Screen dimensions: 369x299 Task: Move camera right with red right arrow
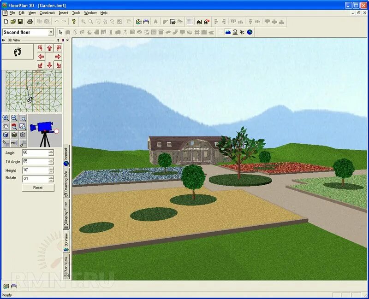[x=58, y=57]
